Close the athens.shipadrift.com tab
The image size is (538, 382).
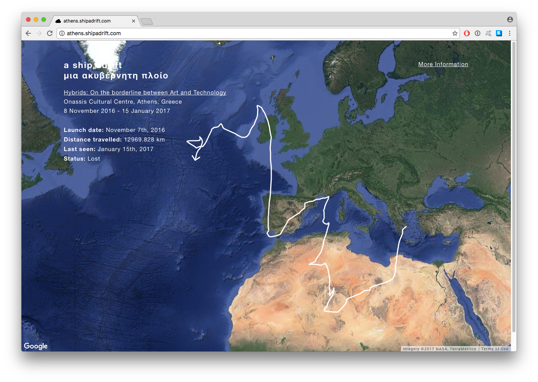pos(134,21)
